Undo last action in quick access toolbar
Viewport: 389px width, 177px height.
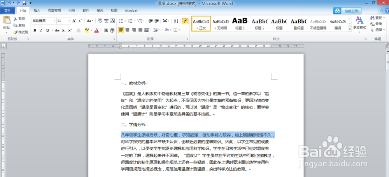click(x=9, y=3)
